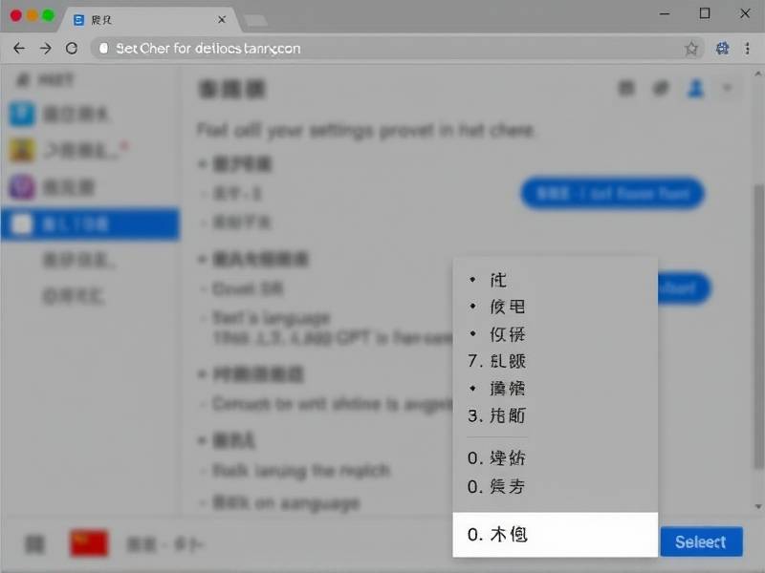Bookmark this page with the star icon
This screenshot has width=765, height=573.
click(690, 48)
